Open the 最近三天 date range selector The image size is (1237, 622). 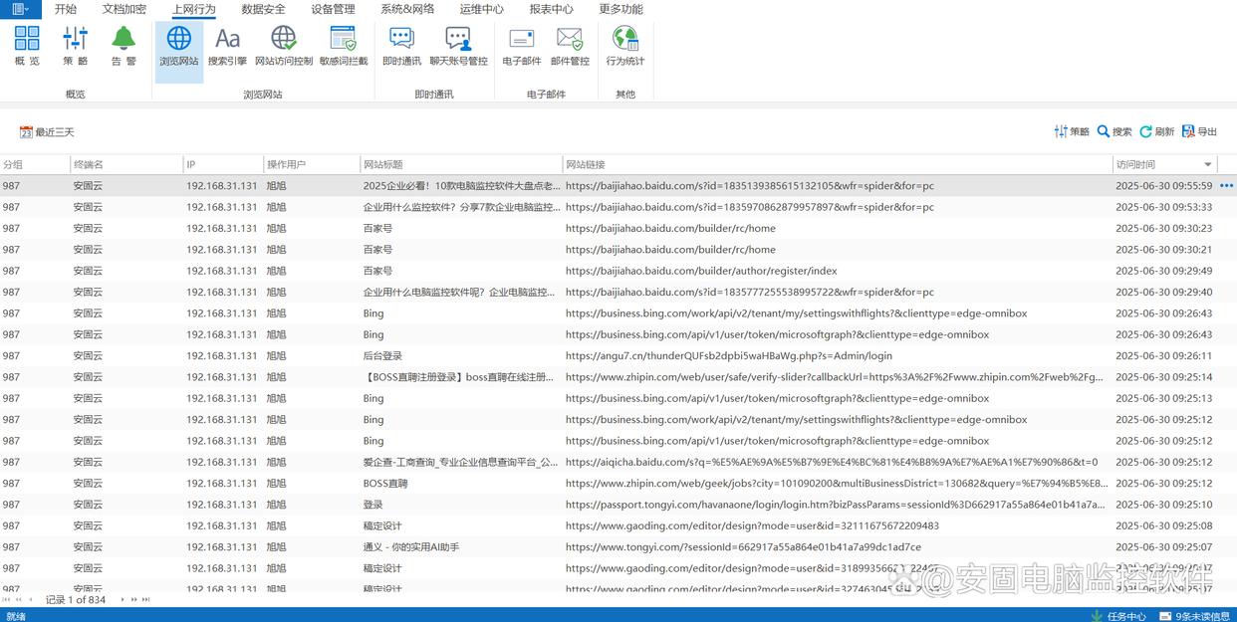pyautogui.click(x=47, y=132)
